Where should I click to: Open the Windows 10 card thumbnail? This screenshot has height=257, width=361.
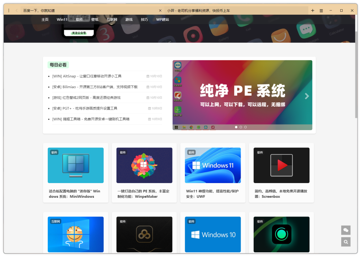point(213,234)
